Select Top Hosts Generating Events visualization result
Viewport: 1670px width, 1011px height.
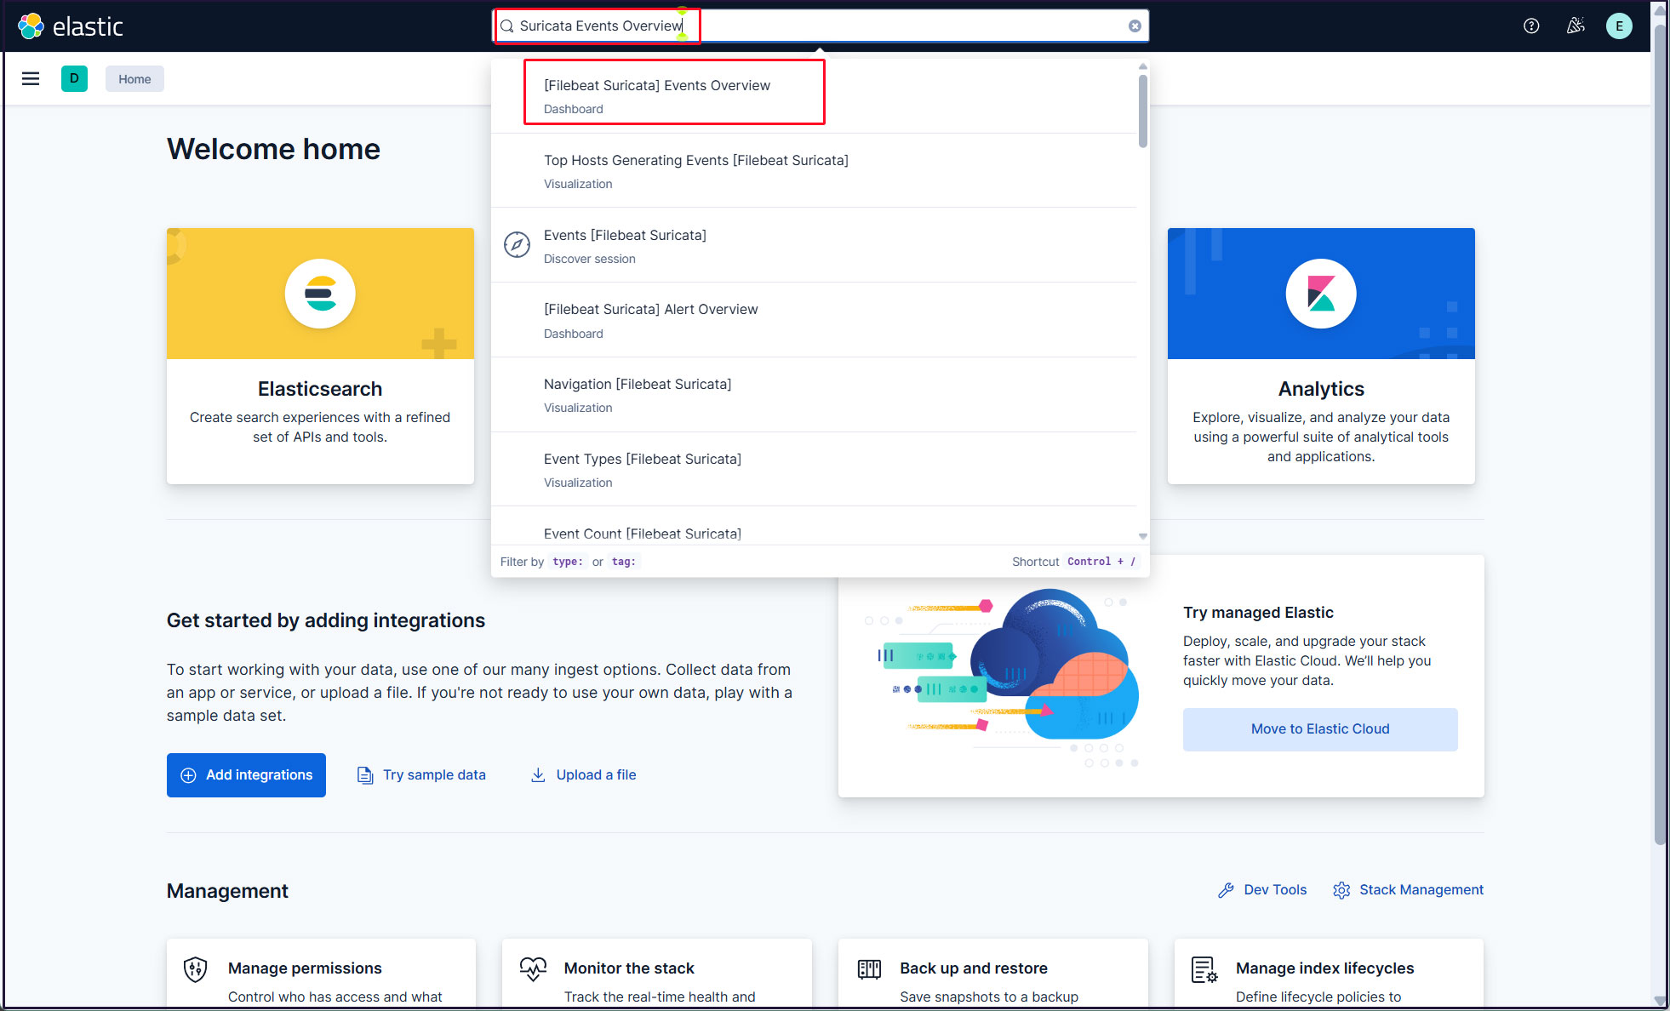tap(815, 171)
